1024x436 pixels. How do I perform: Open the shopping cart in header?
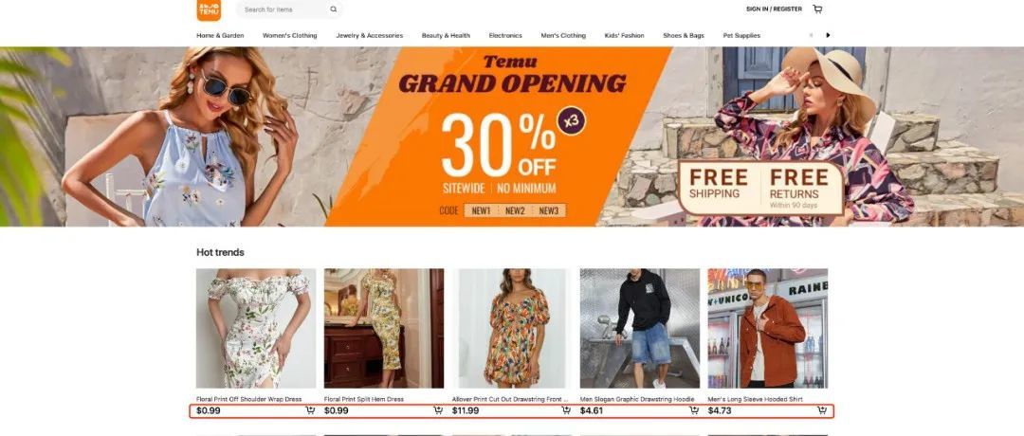[x=817, y=9]
